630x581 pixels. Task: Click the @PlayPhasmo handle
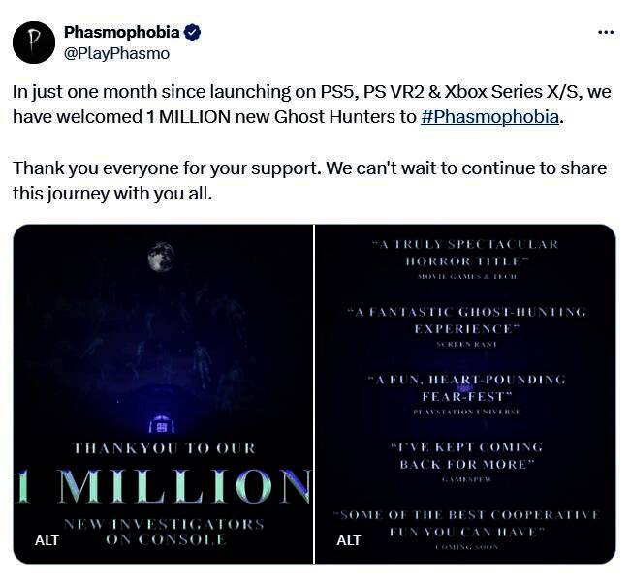tap(116, 53)
